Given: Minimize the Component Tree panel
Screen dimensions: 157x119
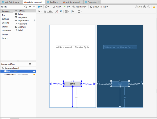Looking at the screenshot, I should (34, 64).
